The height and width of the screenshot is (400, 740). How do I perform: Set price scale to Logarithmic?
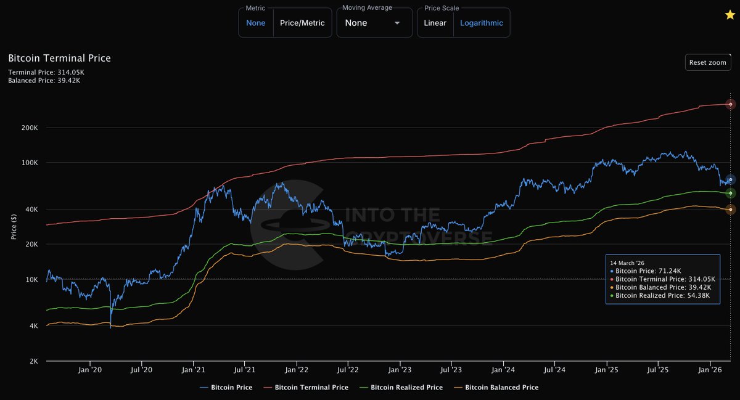(482, 23)
